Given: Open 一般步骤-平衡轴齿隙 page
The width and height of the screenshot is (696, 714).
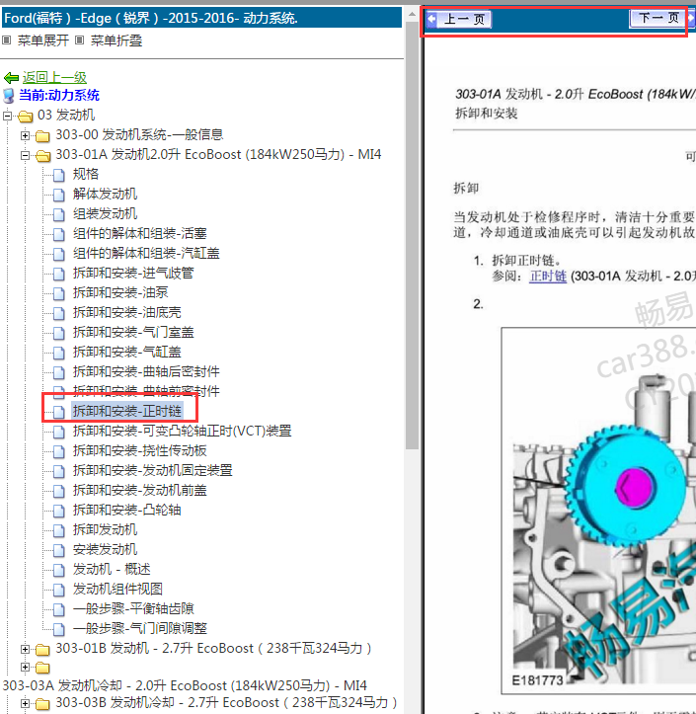Looking at the screenshot, I should pos(133,608).
